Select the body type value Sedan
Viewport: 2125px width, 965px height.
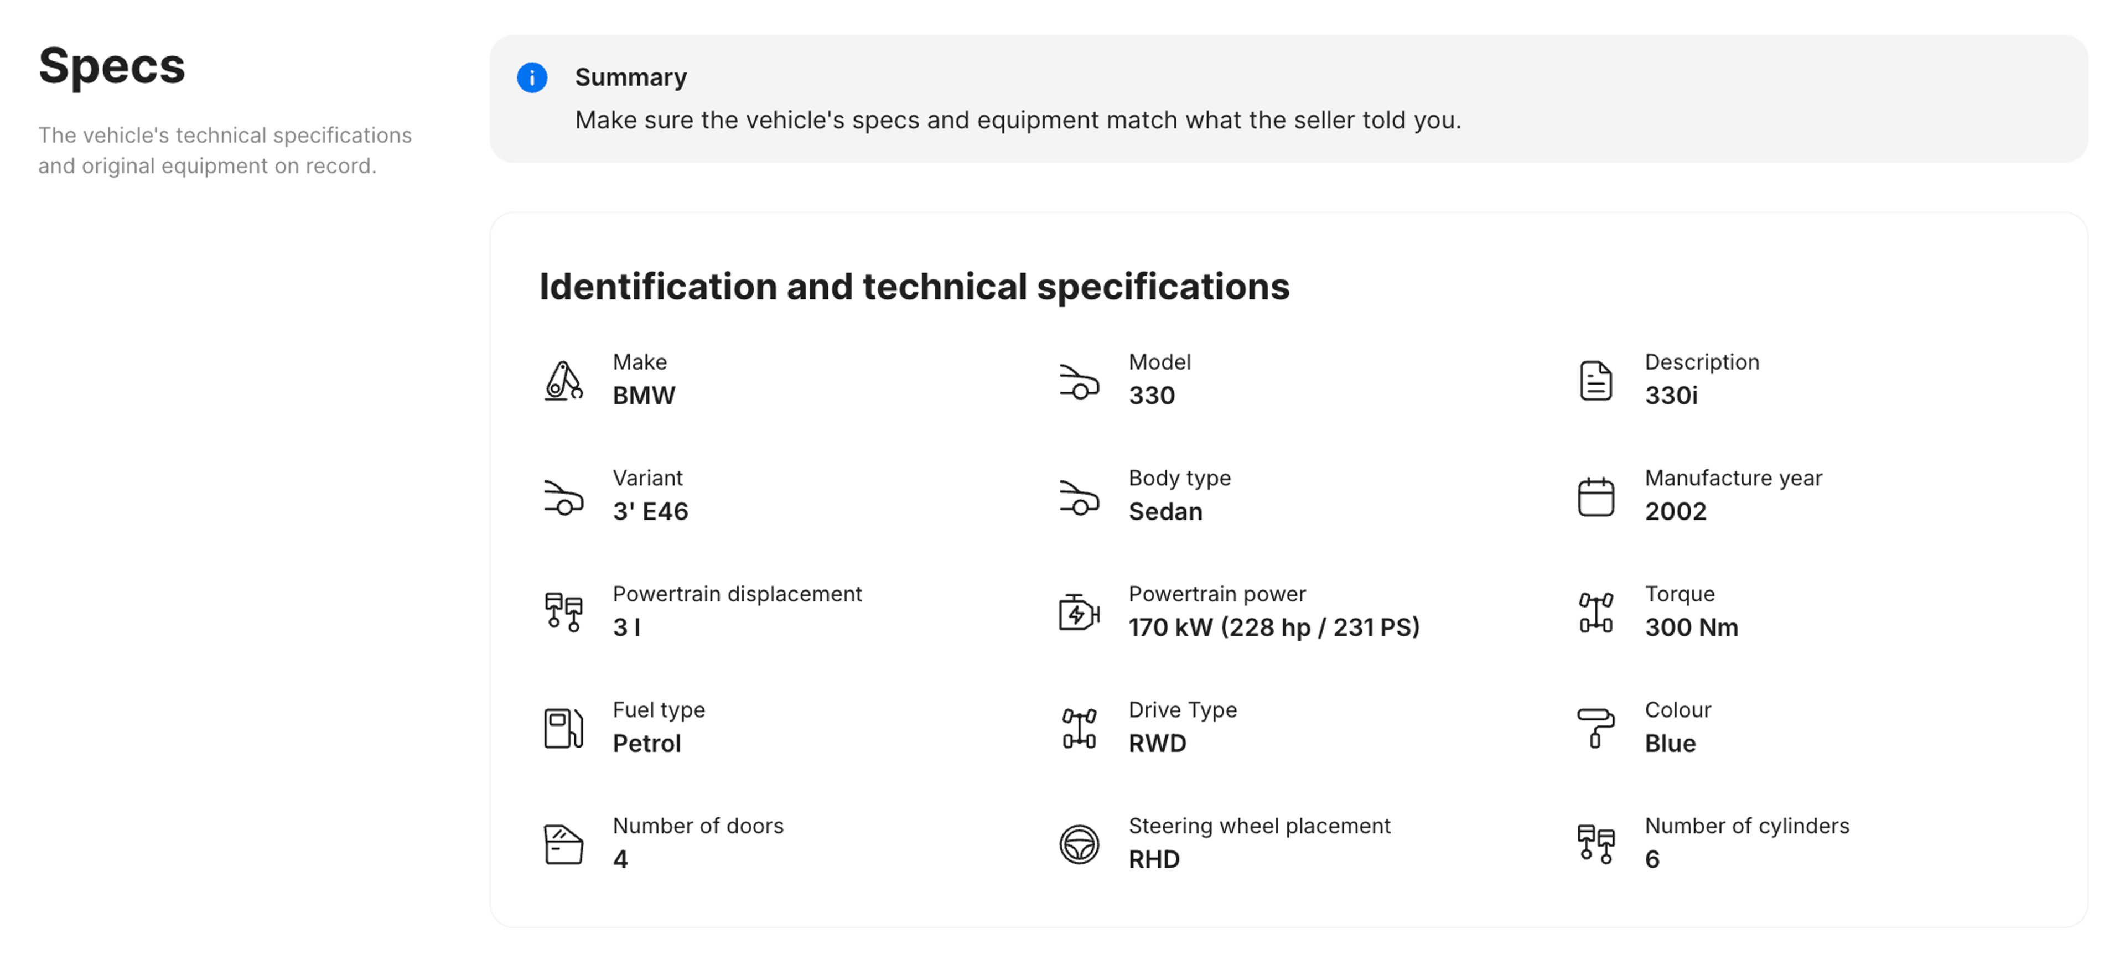1165,512
